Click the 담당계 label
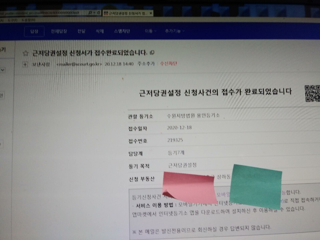 tap(136, 153)
